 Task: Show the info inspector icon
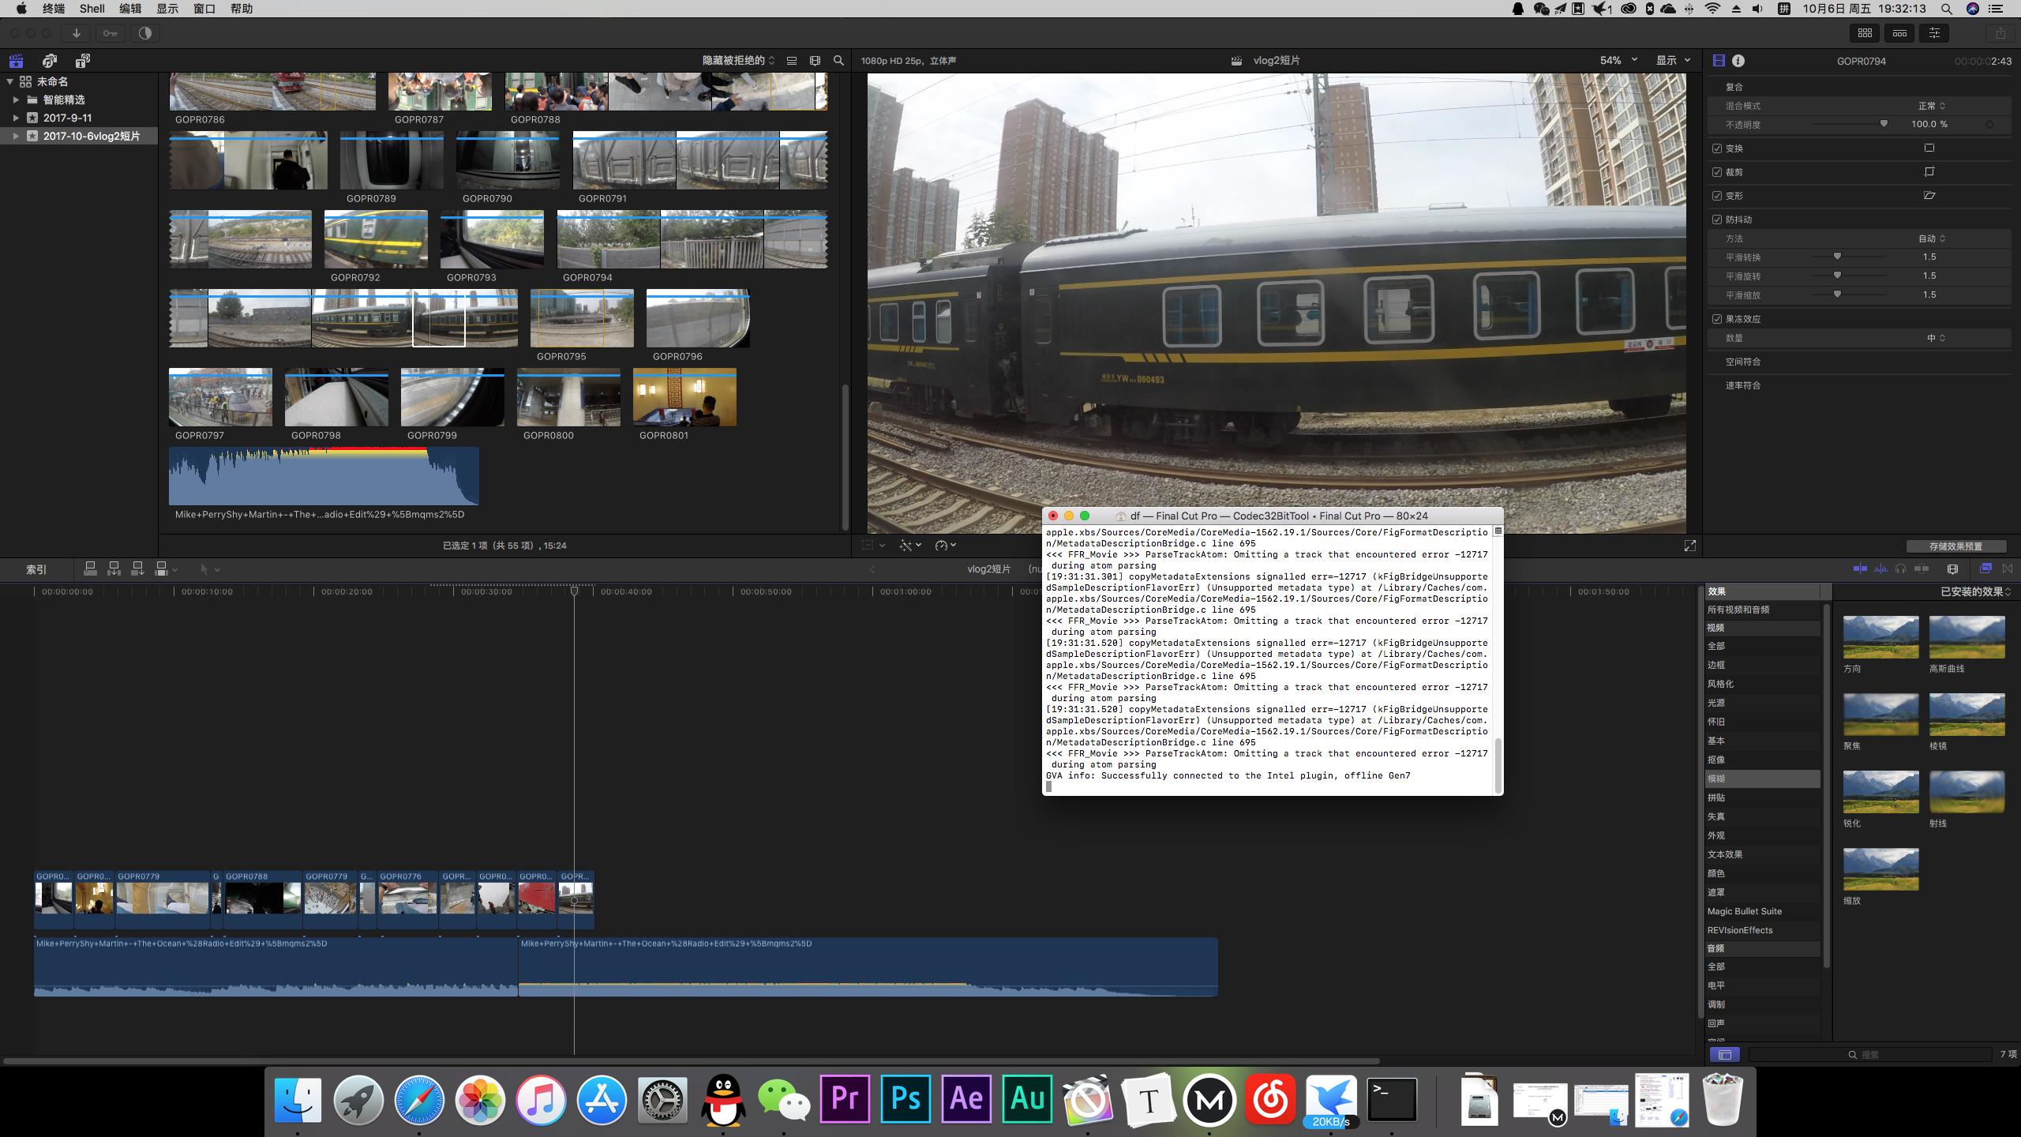point(1738,61)
